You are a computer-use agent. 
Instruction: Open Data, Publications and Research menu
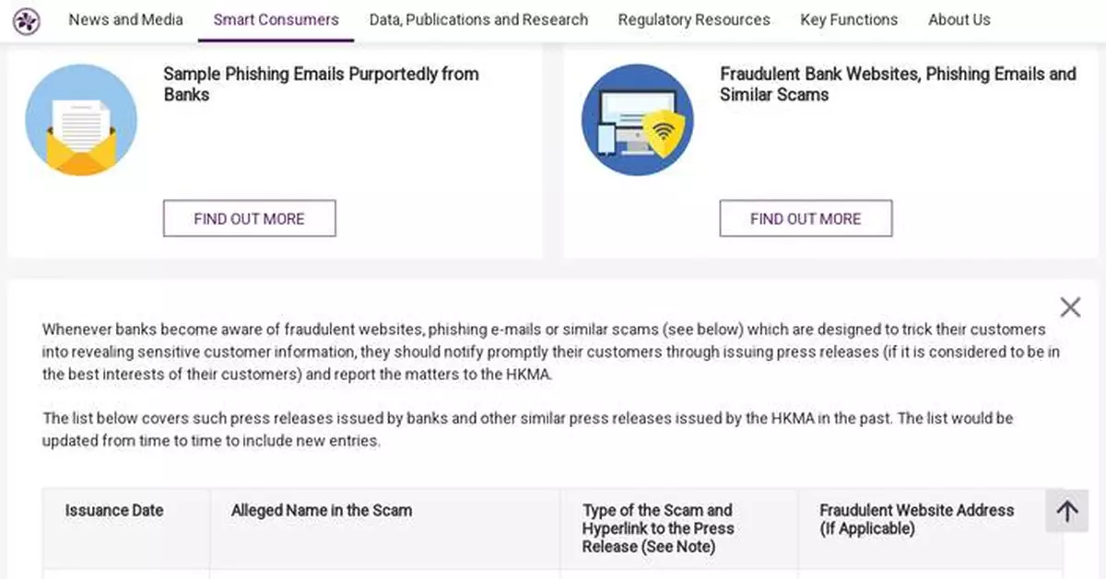tap(478, 18)
